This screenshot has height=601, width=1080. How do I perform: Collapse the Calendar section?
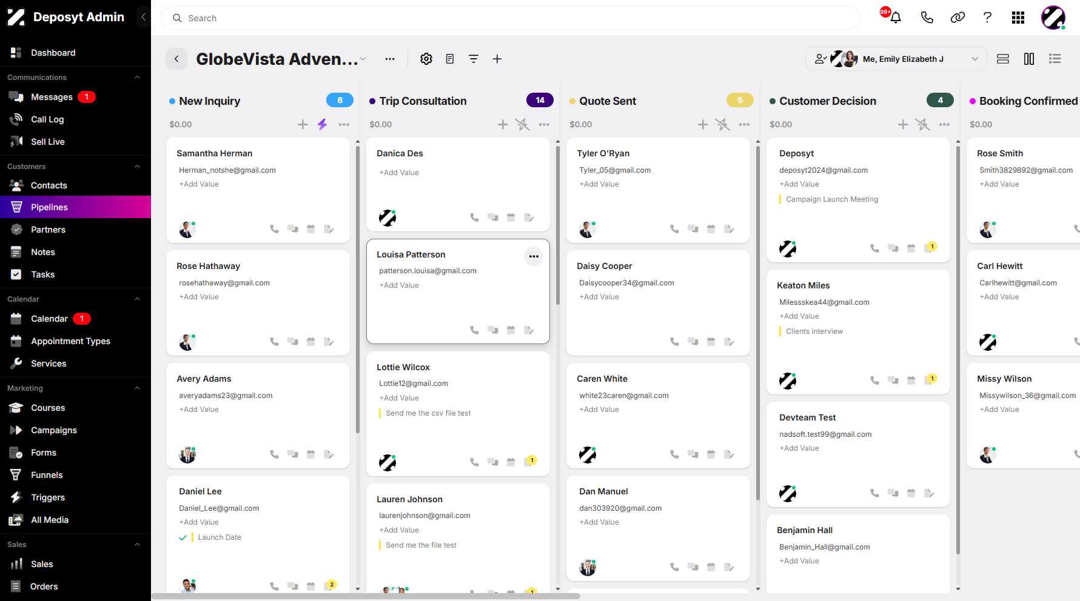click(137, 299)
